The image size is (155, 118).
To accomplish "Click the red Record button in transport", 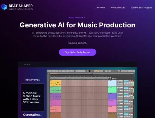I will (x=92, y=71).
